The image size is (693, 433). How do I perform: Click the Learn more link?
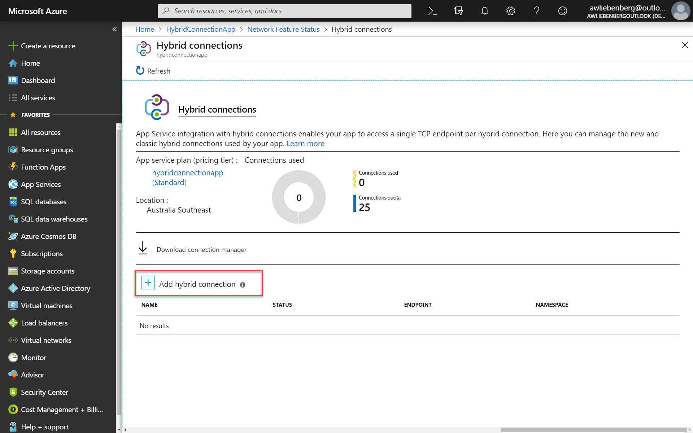tap(305, 144)
